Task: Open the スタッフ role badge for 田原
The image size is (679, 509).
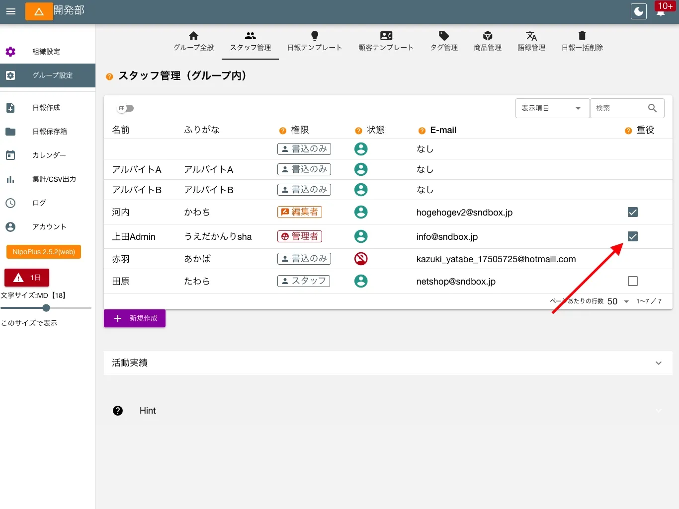Action: click(304, 281)
